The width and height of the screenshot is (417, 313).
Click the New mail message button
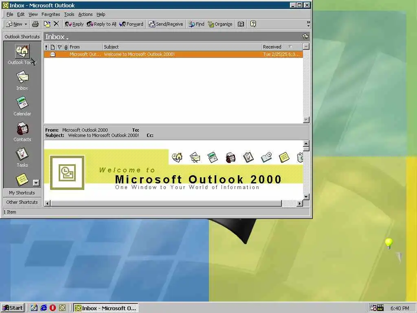pyautogui.click(x=14, y=24)
